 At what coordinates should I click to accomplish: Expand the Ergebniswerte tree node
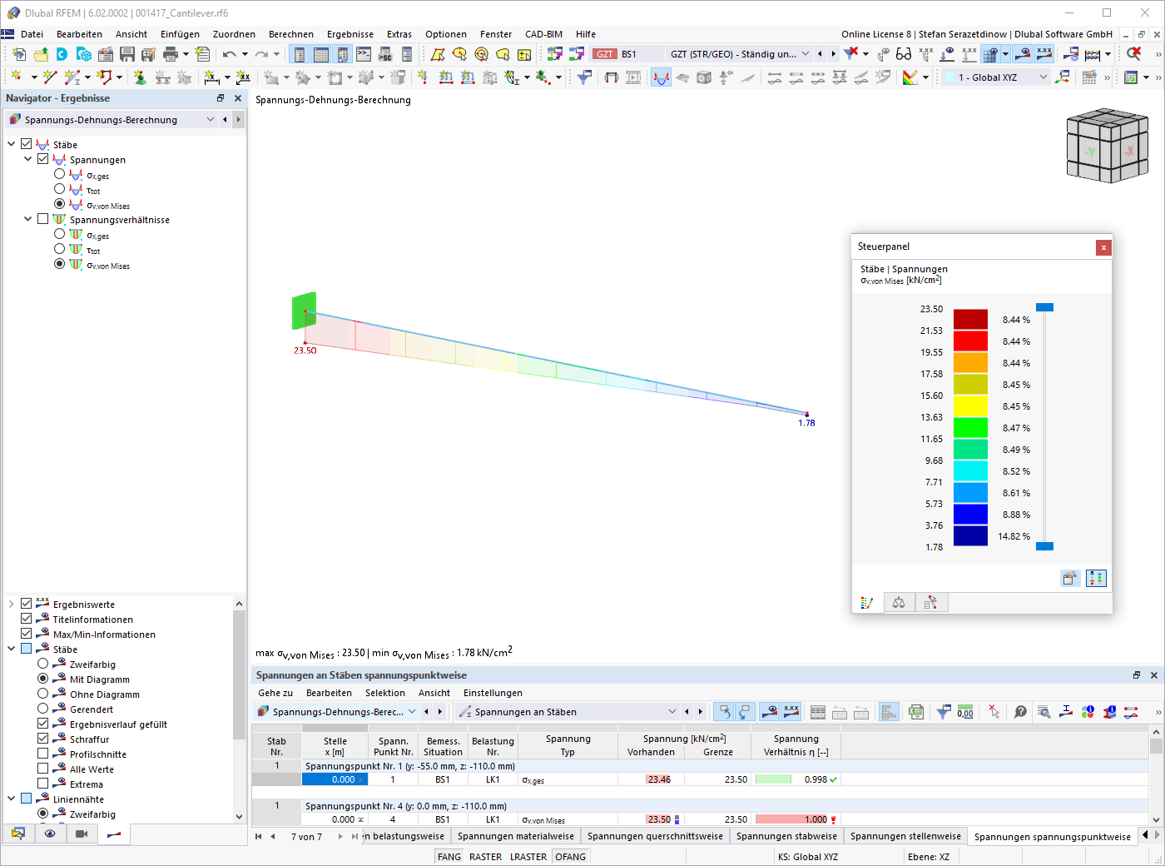click(12, 604)
